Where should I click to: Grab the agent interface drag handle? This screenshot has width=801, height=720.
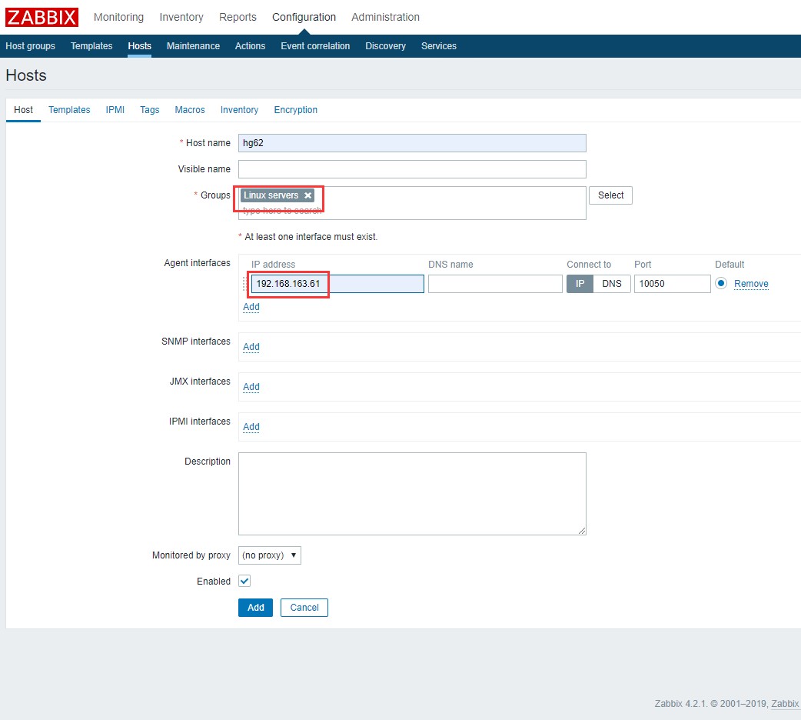point(244,284)
